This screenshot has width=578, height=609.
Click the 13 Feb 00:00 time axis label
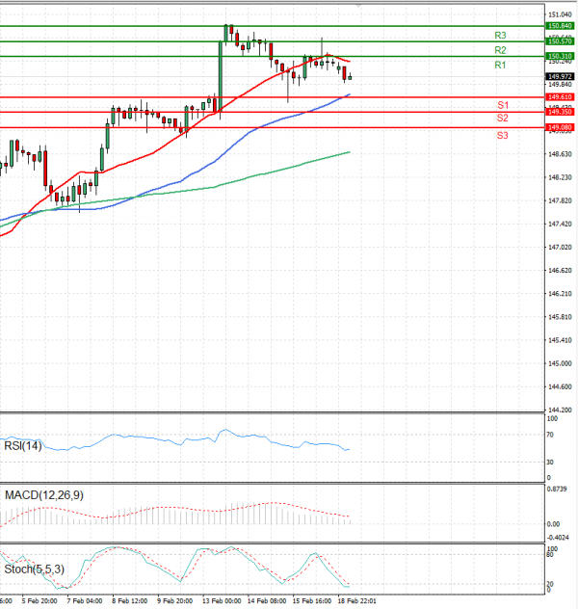click(x=222, y=601)
